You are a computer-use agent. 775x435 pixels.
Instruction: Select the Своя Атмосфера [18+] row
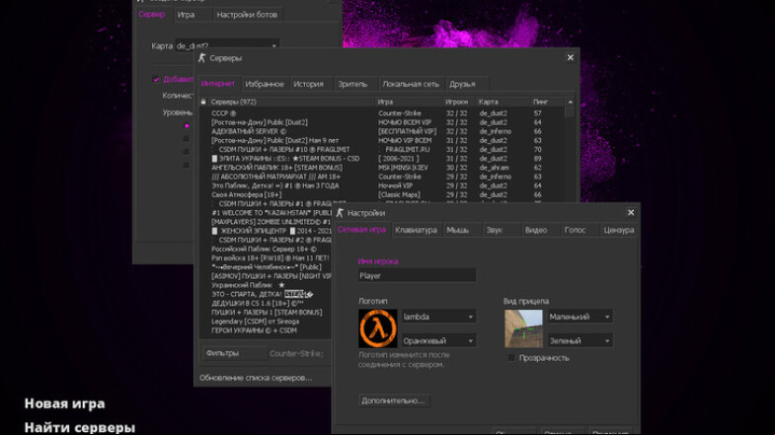[x=381, y=194]
